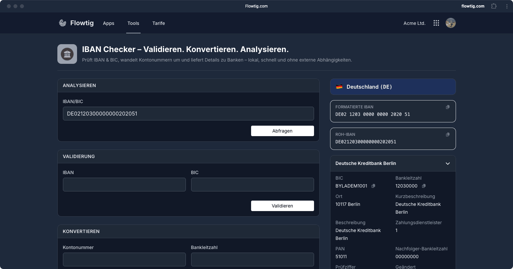Copy the raw ROH-IBAN value
Viewport: 513px width, 269px height.
[448, 134]
